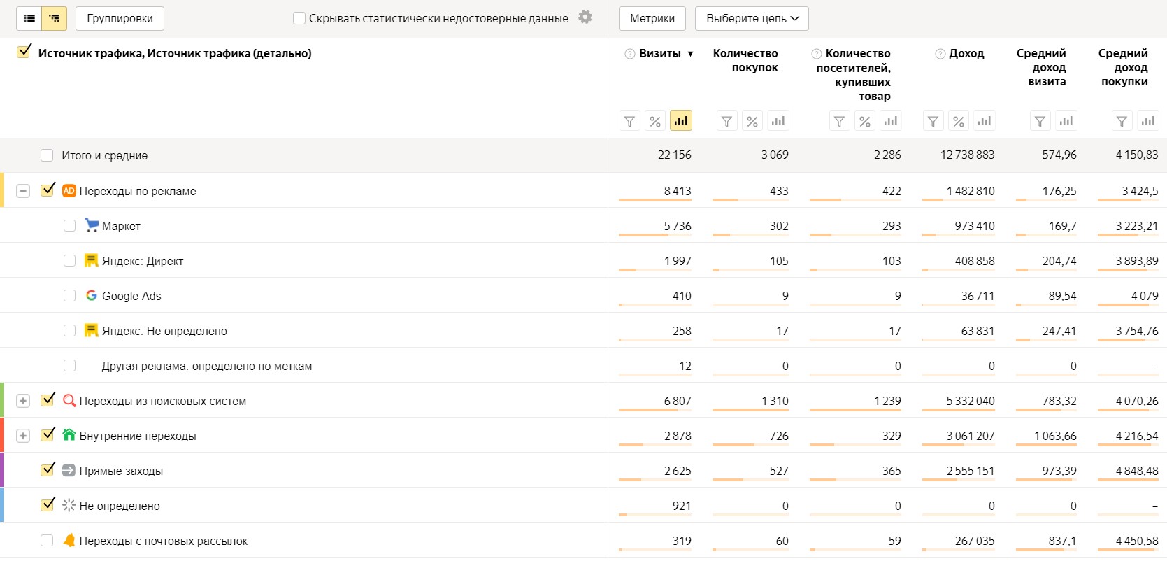Open the Метрики button
The width and height of the screenshot is (1167, 561).
(x=652, y=19)
